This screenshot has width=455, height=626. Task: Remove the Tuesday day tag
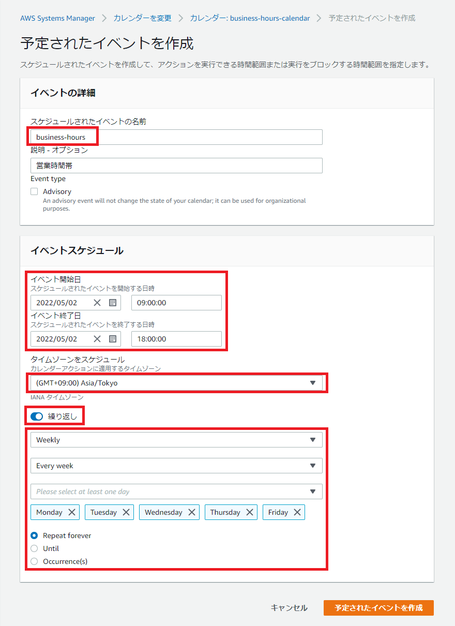click(126, 512)
